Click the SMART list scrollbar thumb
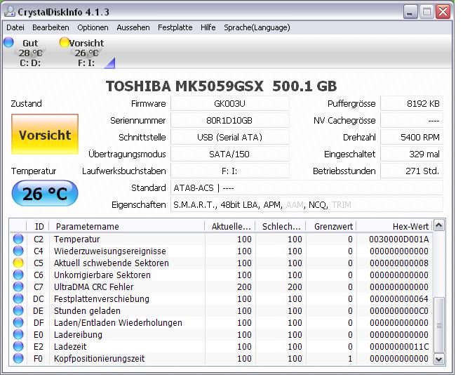Screen dimensions: 470x375 coord(439,325)
